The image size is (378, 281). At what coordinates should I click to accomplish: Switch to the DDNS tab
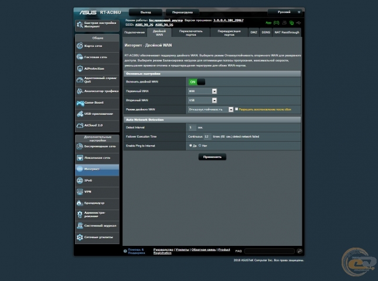[265, 32]
